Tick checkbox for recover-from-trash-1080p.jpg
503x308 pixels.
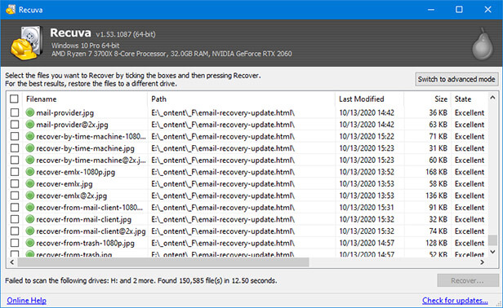pos(15,243)
